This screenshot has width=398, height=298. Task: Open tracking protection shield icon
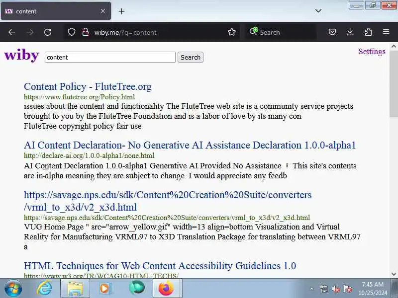(x=72, y=32)
